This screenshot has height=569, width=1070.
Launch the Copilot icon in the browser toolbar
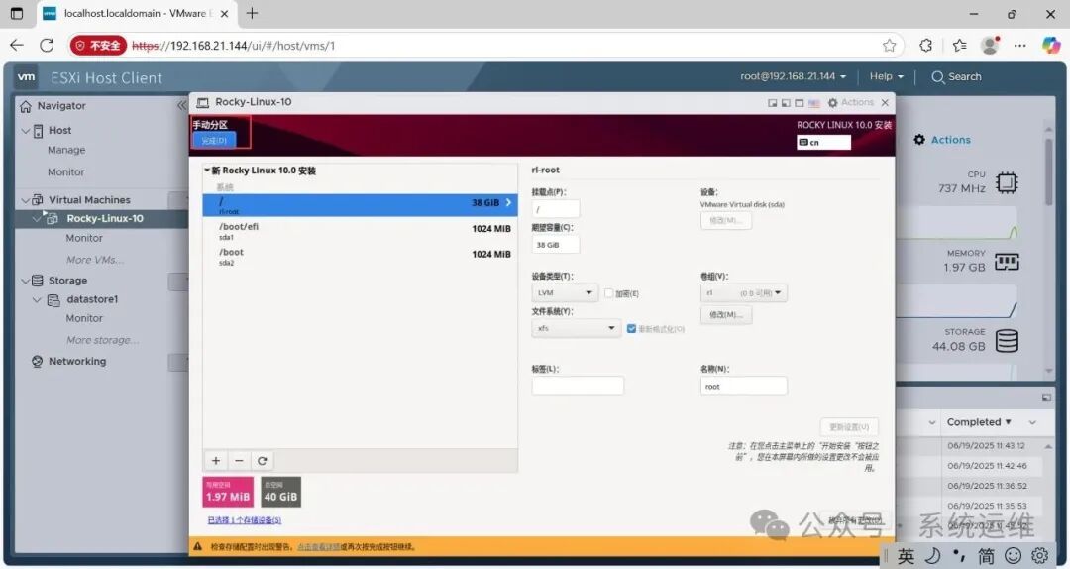1051,45
